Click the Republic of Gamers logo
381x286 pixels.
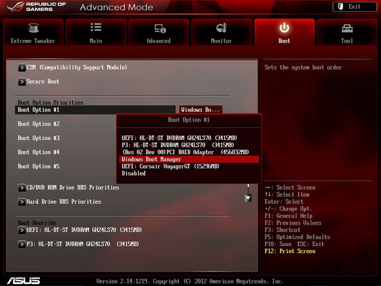pos(36,7)
